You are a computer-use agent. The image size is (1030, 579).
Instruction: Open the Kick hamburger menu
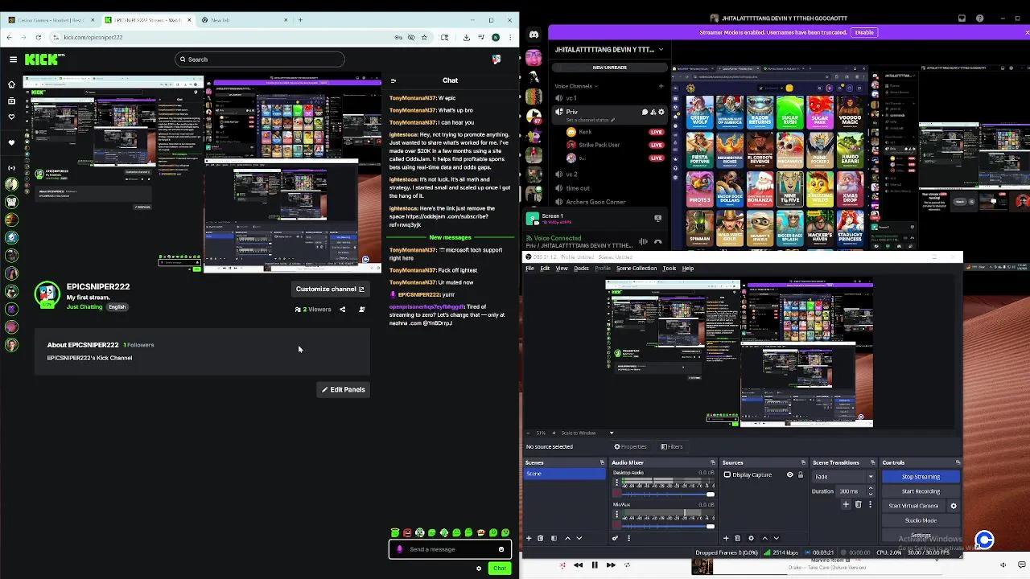(13, 60)
